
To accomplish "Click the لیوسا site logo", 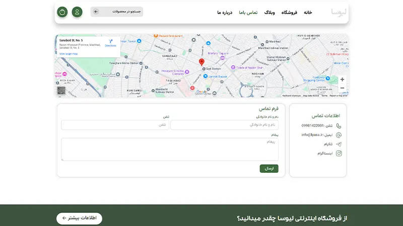I will coord(339,12).
